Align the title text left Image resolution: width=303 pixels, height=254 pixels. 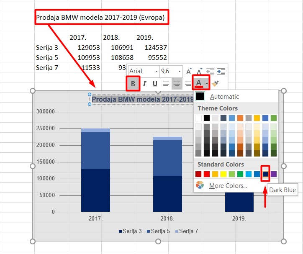point(166,84)
